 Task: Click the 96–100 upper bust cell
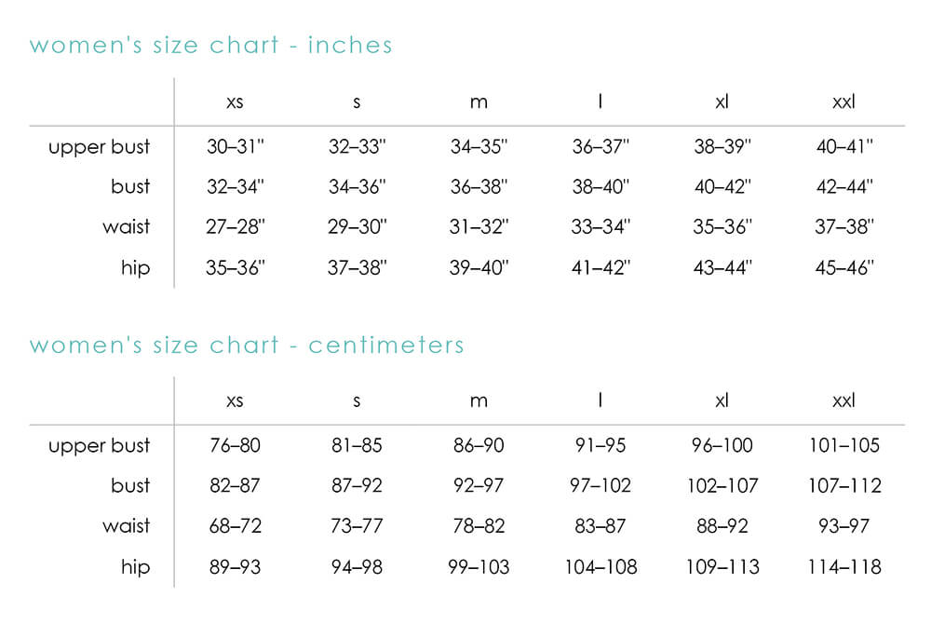[722, 445]
